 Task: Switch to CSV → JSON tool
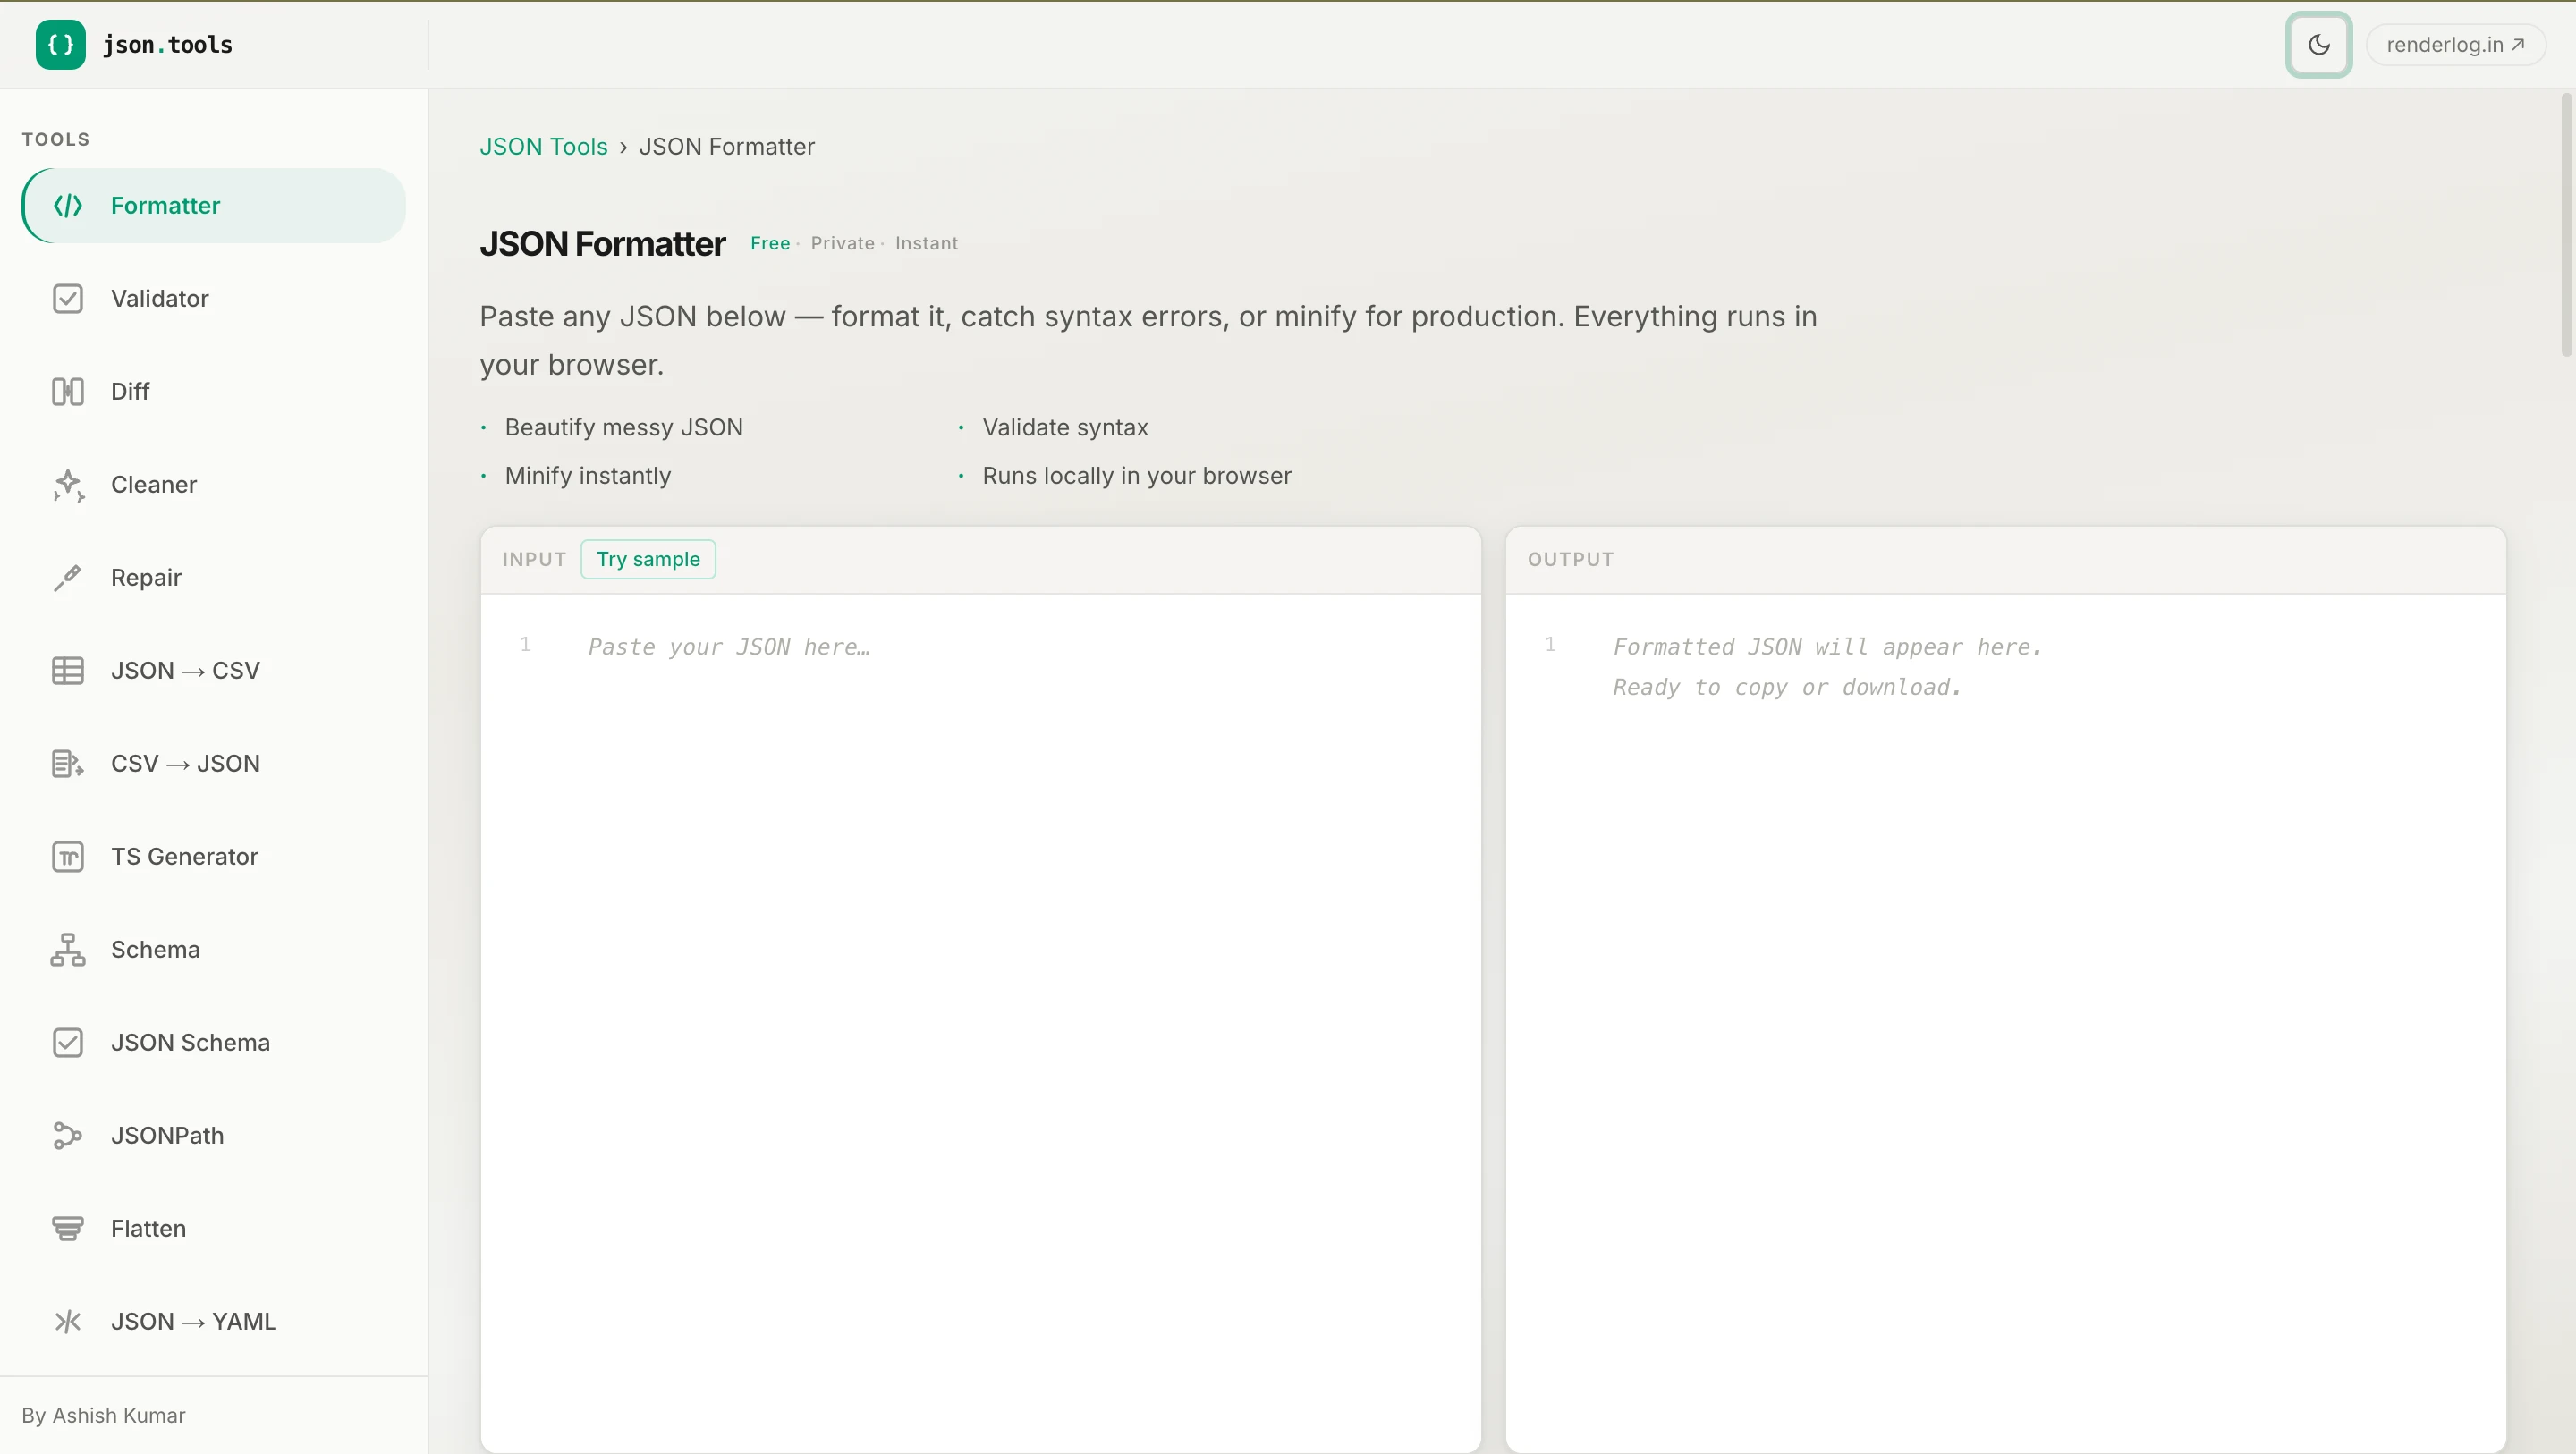coord(185,763)
